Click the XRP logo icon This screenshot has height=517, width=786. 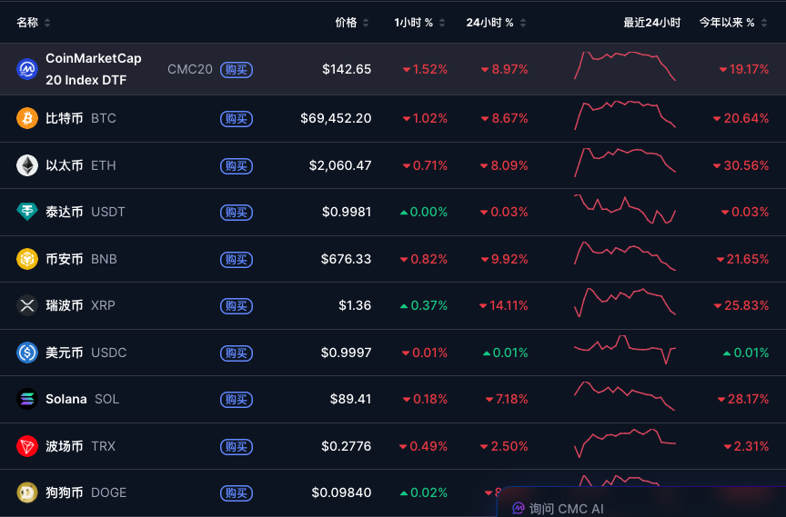(27, 305)
